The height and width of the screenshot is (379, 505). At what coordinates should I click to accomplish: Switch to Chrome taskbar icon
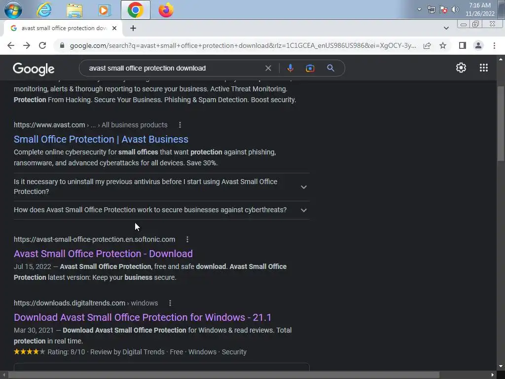pyautogui.click(x=135, y=10)
